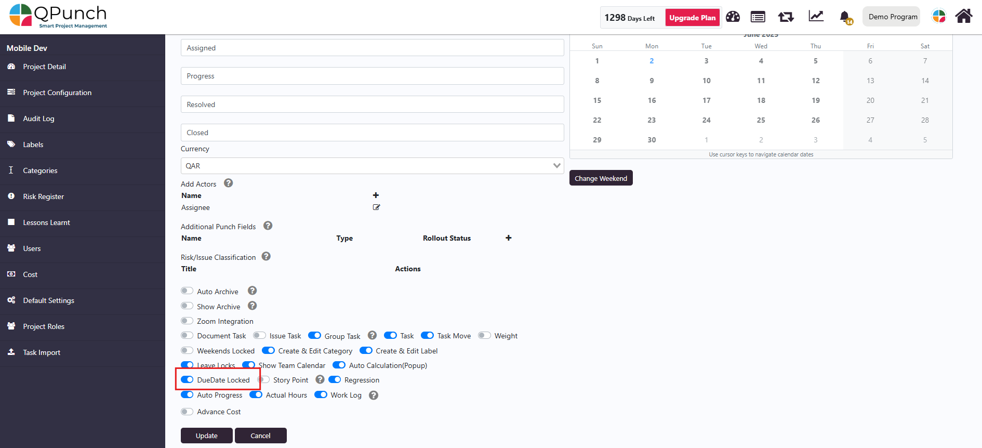Image resolution: width=982 pixels, height=448 pixels.
Task: Open the dashboard gauge icon in header
Action: pyautogui.click(x=733, y=17)
